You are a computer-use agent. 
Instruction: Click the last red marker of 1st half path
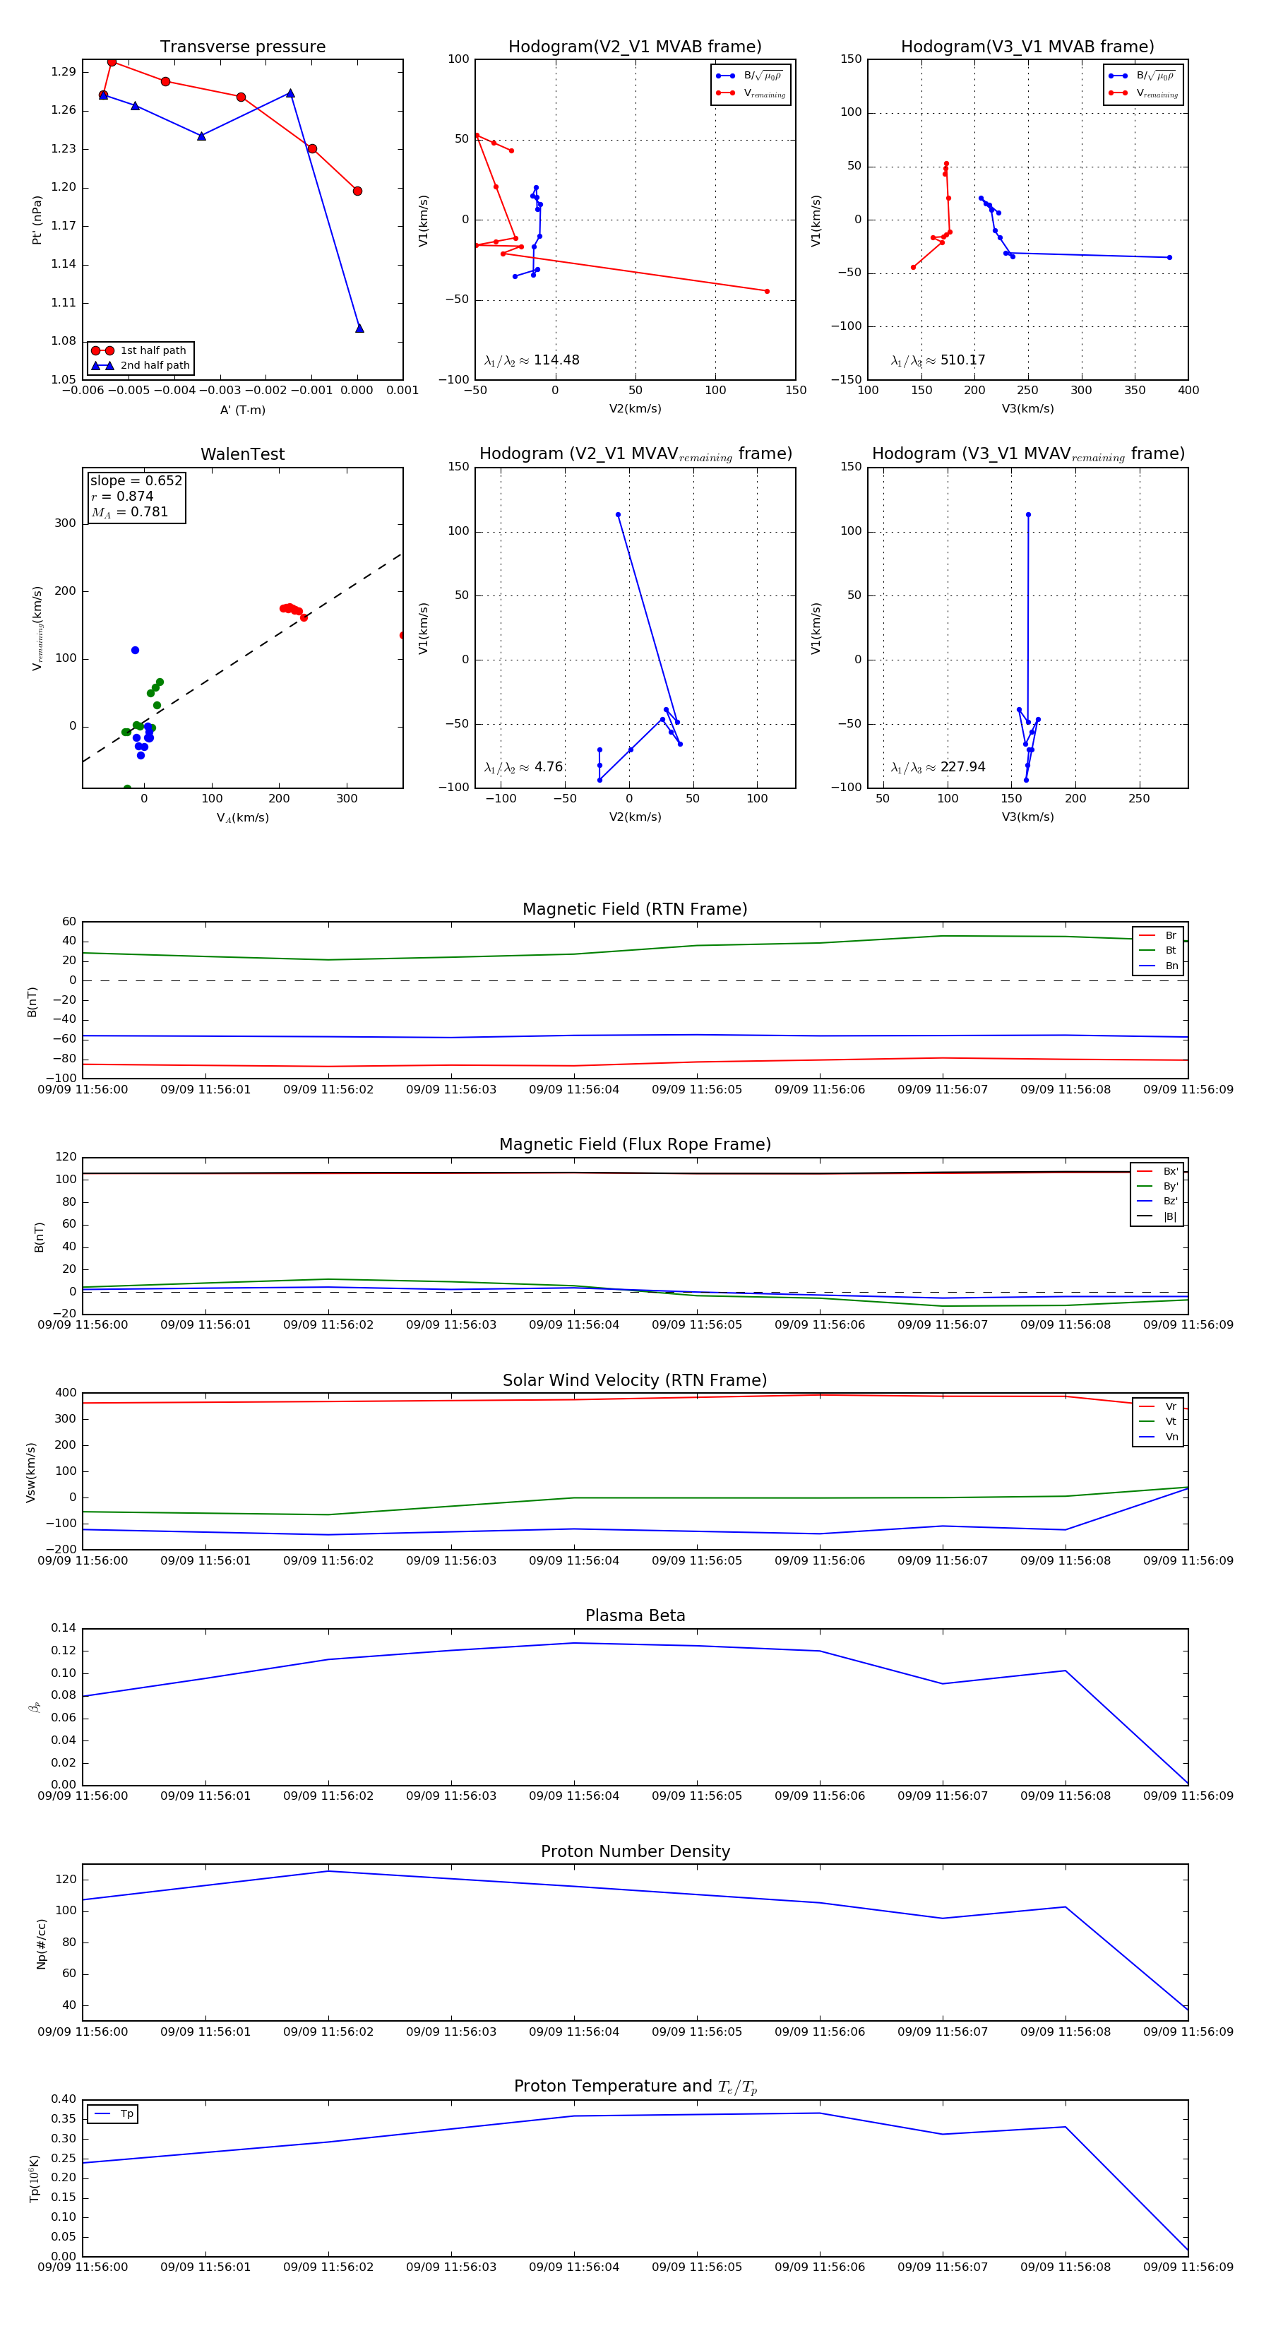pos(357,191)
